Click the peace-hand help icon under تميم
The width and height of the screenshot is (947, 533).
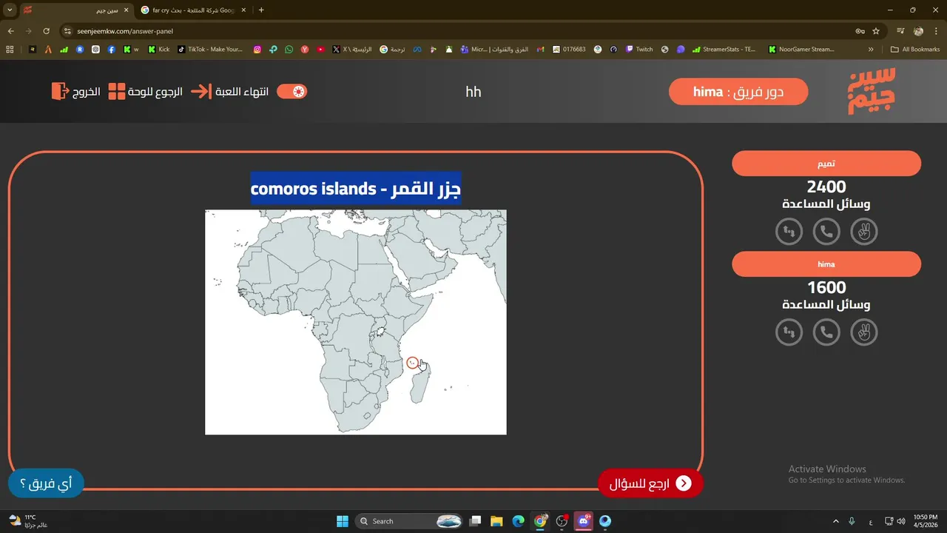[x=864, y=232]
